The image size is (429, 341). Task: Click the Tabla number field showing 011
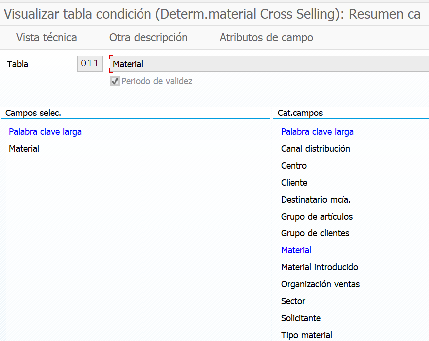click(90, 64)
